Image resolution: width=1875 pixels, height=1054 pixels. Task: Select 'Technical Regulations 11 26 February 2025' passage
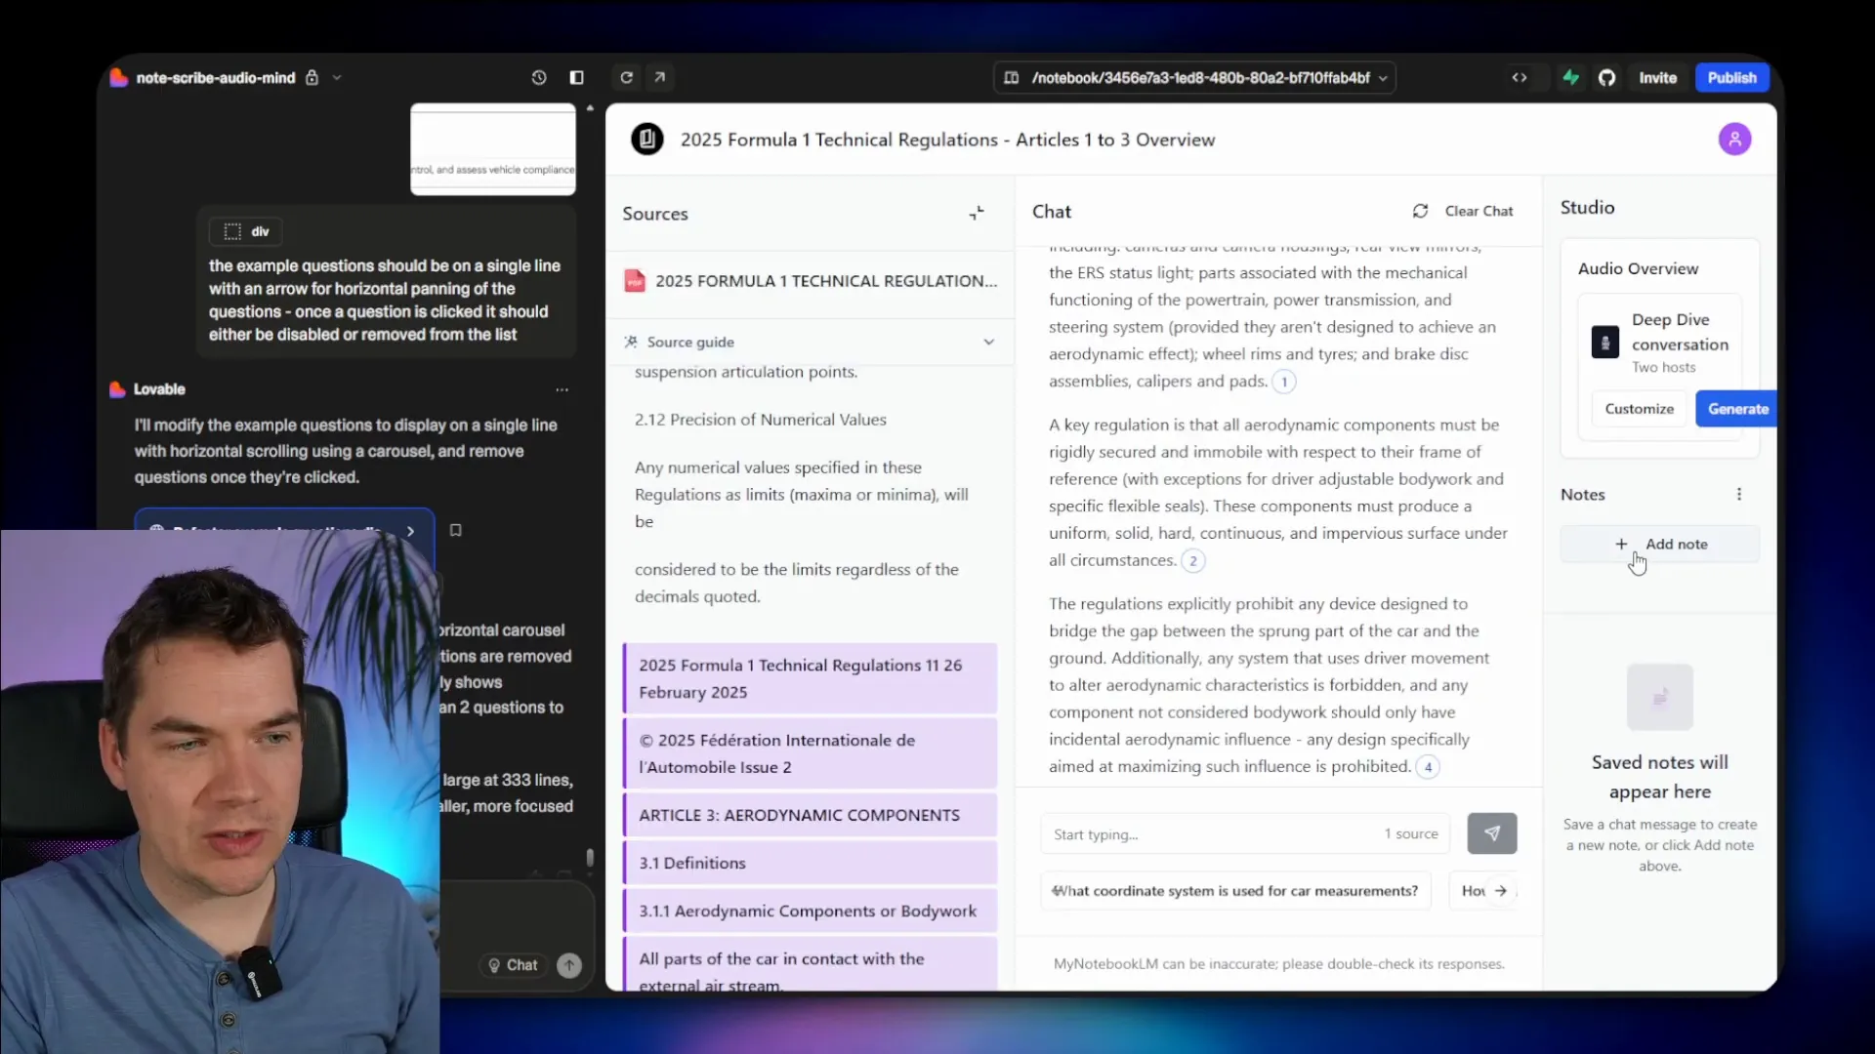(810, 678)
